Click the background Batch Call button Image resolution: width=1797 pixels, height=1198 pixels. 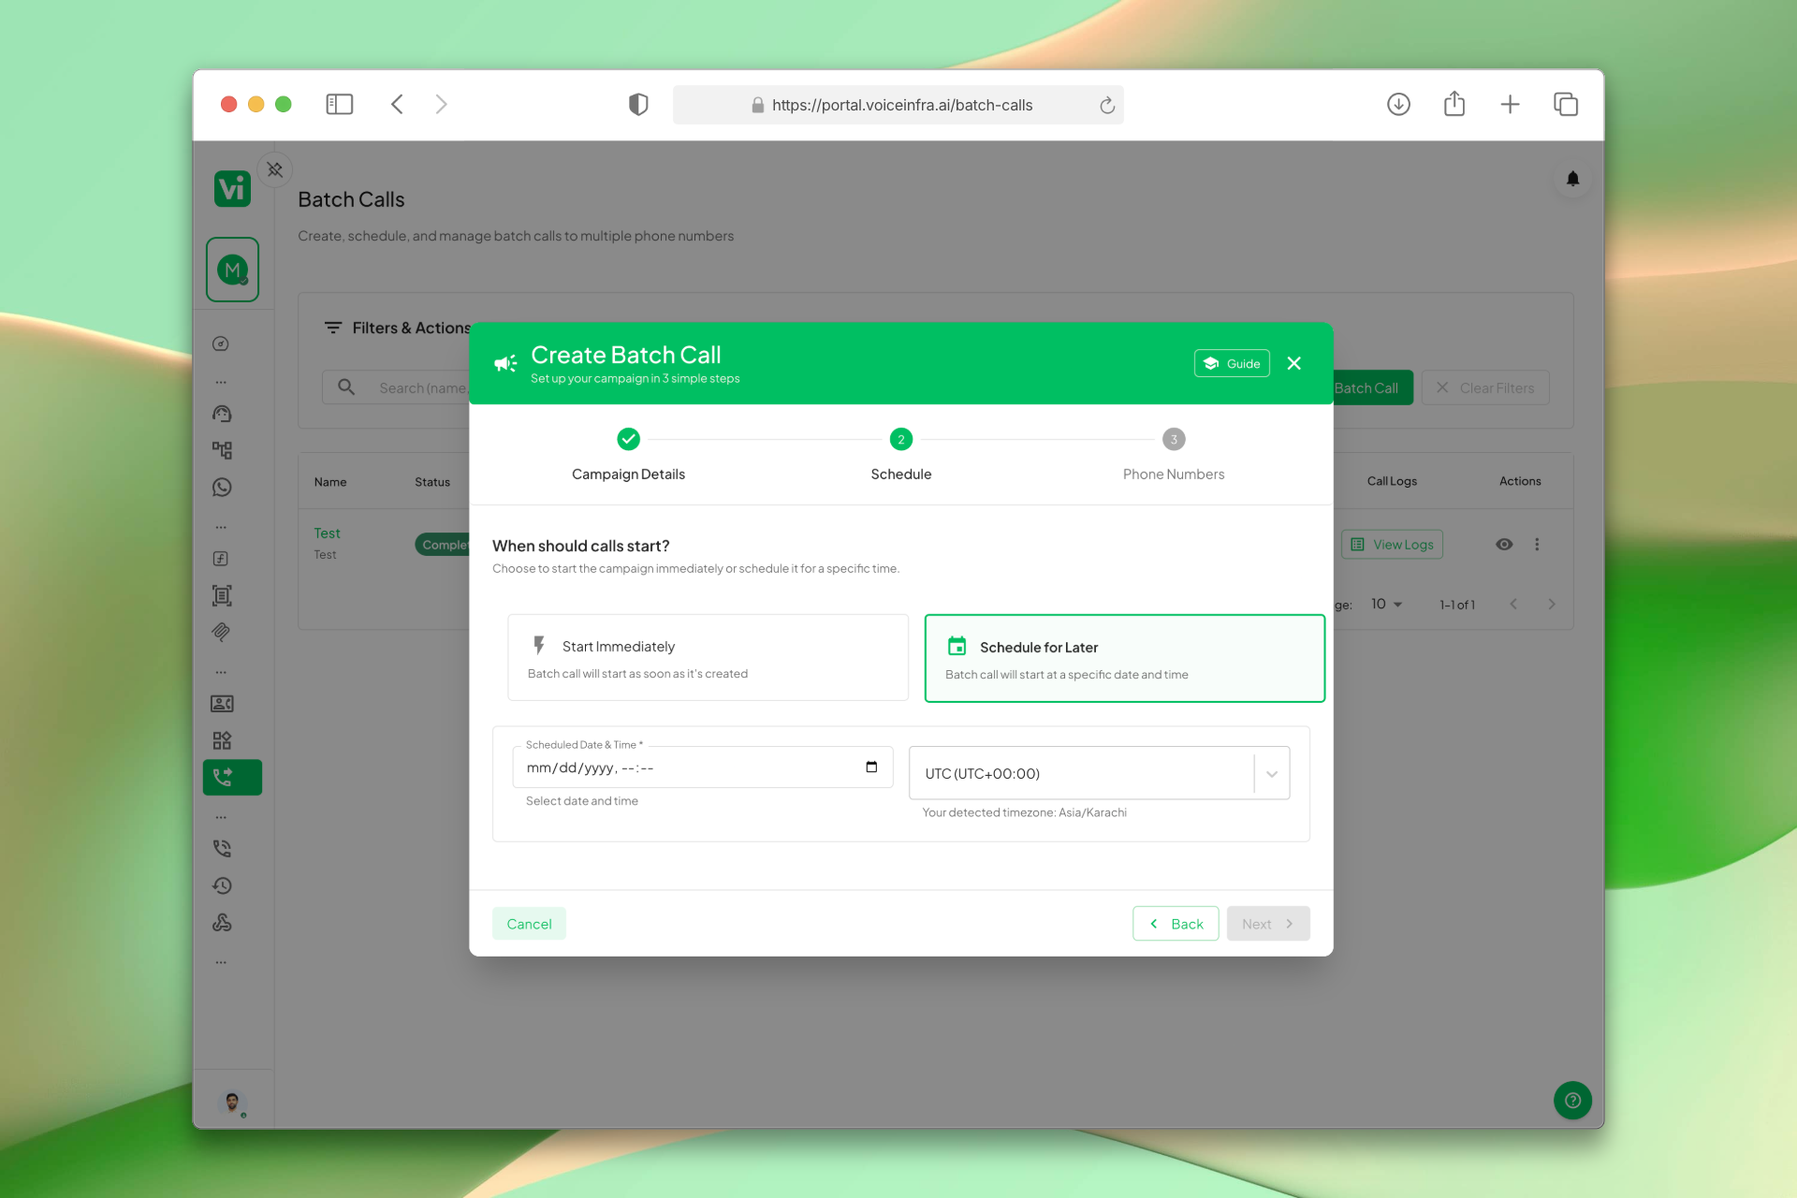[1371, 387]
